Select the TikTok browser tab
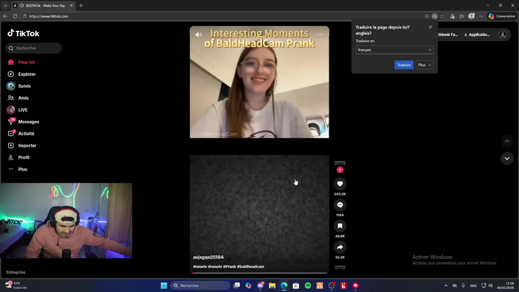 [x=43, y=6]
